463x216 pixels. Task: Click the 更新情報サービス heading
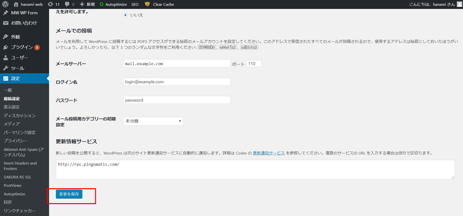click(77, 141)
